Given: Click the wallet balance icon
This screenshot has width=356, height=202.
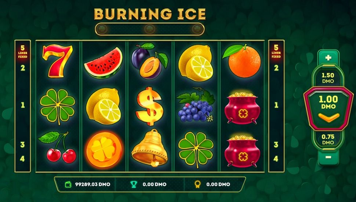Looking at the screenshot, I should click(x=68, y=184).
